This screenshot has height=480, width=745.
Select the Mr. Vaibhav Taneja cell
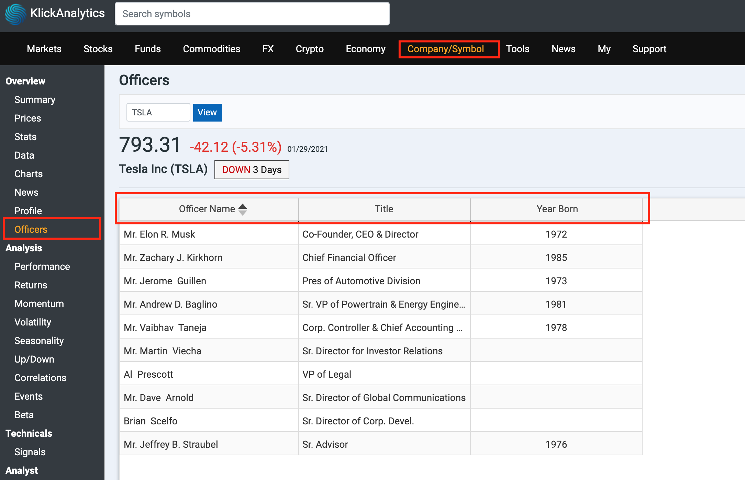[209, 328]
